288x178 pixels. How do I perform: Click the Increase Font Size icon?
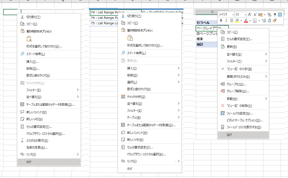250,15
